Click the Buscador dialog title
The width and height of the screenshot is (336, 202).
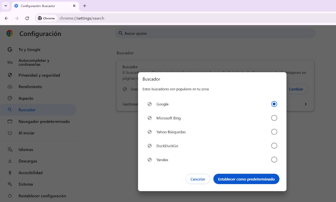[x=151, y=79]
